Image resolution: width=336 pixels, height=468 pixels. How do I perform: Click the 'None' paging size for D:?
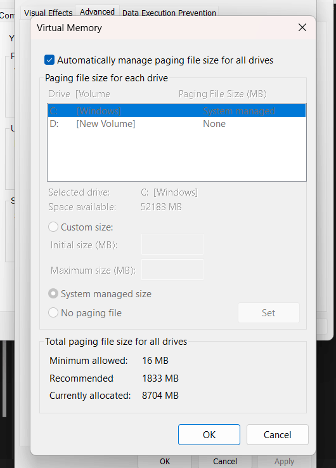pos(214,124)
